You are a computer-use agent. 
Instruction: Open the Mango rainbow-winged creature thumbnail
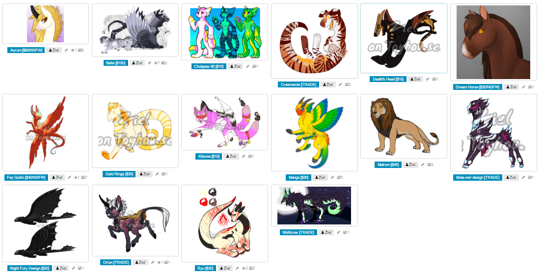pyautogui.click(x=314, y=132)
